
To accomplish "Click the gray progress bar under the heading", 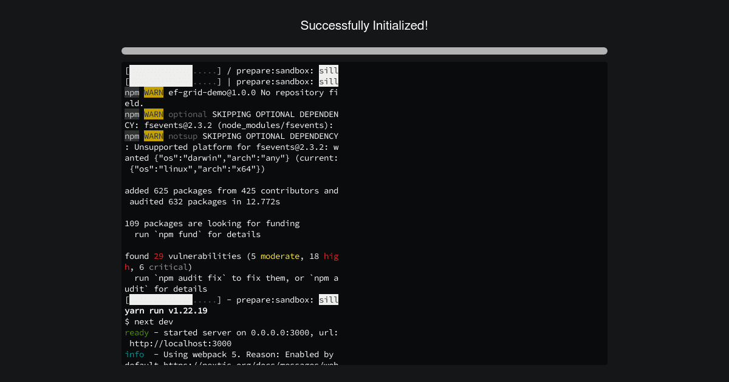I will tap(364, 51).
